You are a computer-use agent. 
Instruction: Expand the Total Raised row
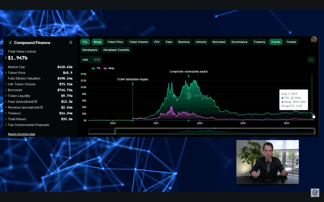tap(6, 119)
